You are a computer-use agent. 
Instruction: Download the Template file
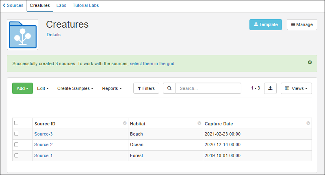click(265, 24)
